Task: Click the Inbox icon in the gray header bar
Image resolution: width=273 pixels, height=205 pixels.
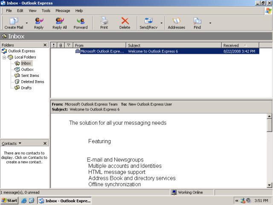Action: pos(4,36)
